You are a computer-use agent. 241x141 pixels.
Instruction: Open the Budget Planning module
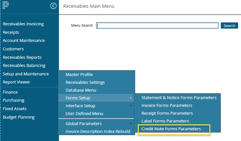[19, 117]
